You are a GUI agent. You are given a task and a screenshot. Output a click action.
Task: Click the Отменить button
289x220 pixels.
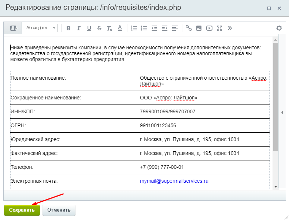[x=59, y=210]
